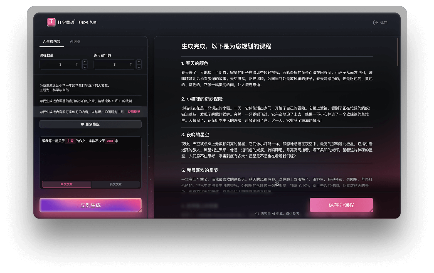
Task: Switch to the 英文文章 language option
Action: pyautogui.click(x=115, y=184)
